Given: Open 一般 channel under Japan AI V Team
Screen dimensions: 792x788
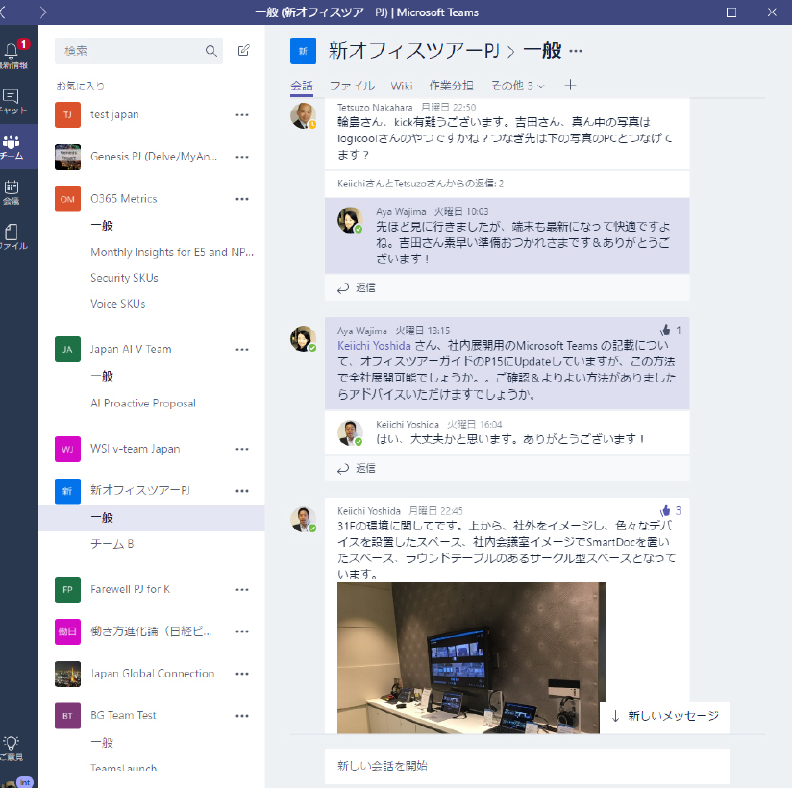Looking at the screenshot, I should tap(102, 376).
